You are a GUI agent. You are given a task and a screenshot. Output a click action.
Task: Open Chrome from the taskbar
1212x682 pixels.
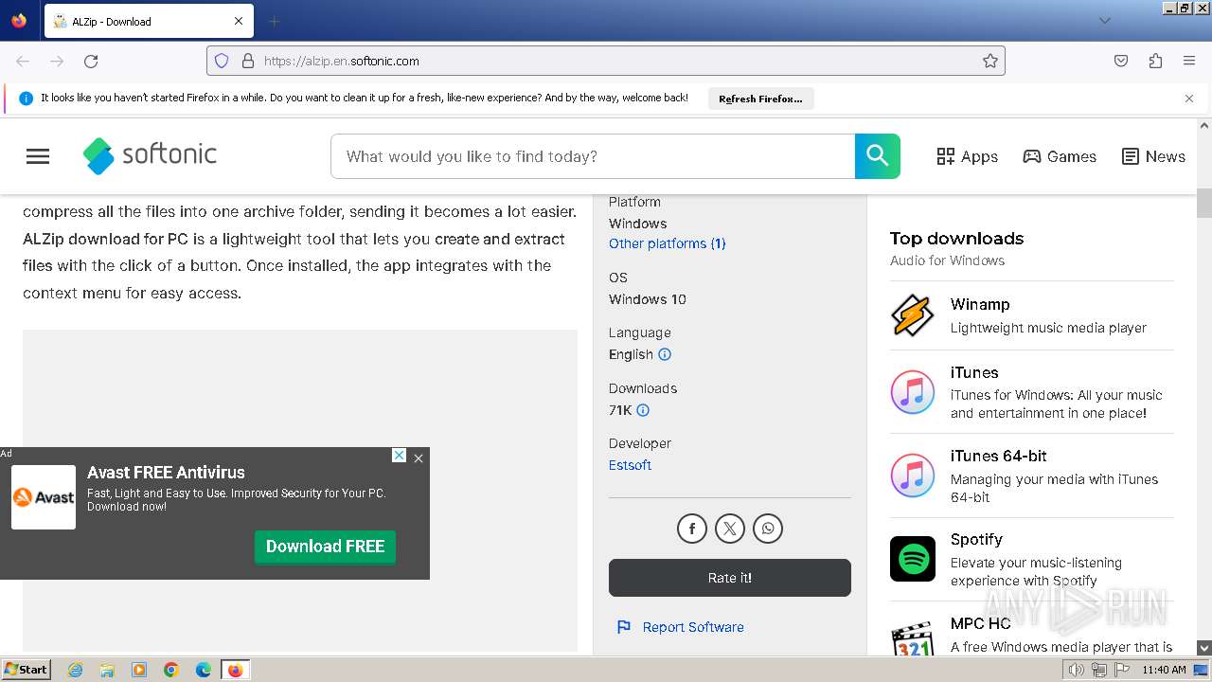[171, 670]
